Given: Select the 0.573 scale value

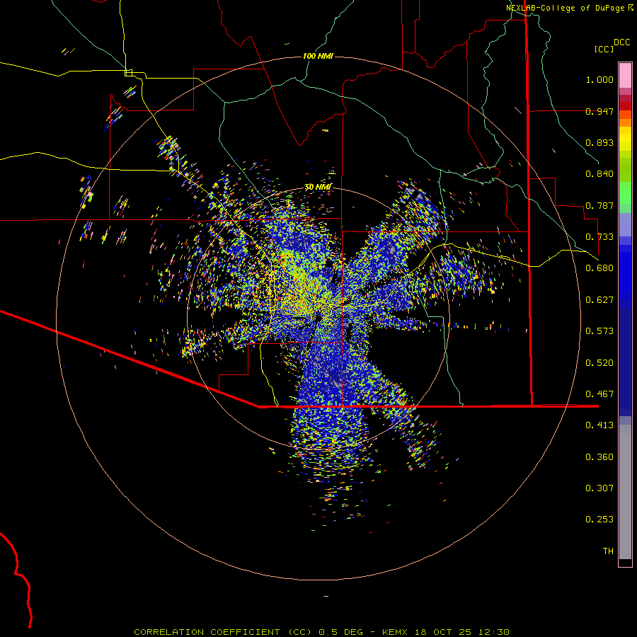Looking at the screenshot, I should [x=599, y=331].
